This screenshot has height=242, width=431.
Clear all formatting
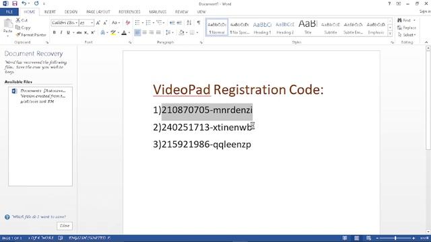(x=127, y=23)
